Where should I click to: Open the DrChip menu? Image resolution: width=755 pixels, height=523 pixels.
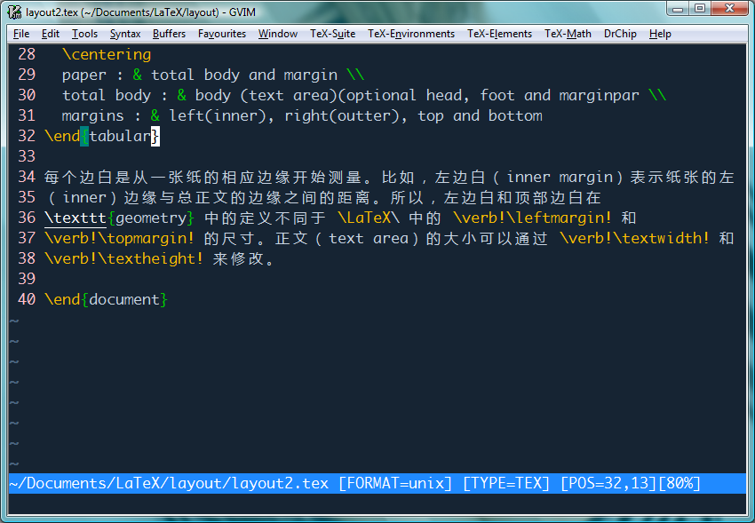click(620, 34)
